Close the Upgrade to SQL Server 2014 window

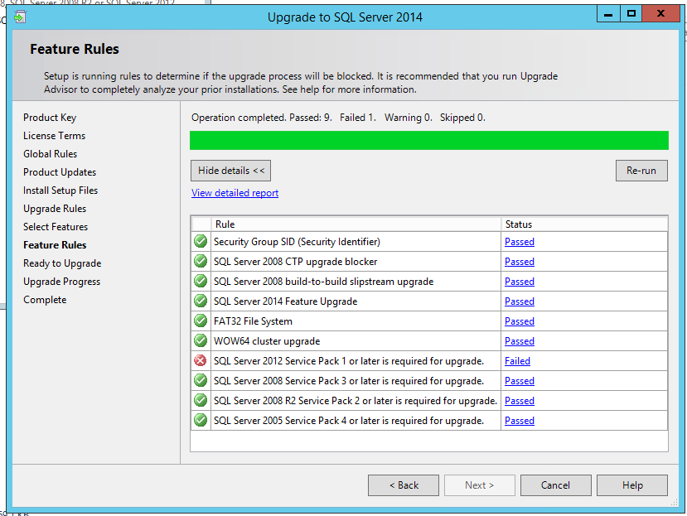660,13
